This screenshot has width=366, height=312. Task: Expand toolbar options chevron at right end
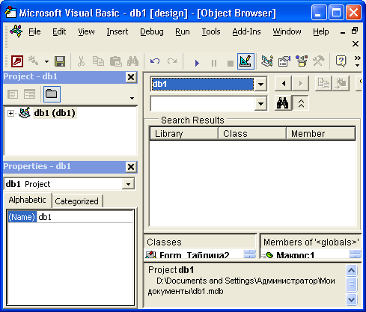coord(358,61)
